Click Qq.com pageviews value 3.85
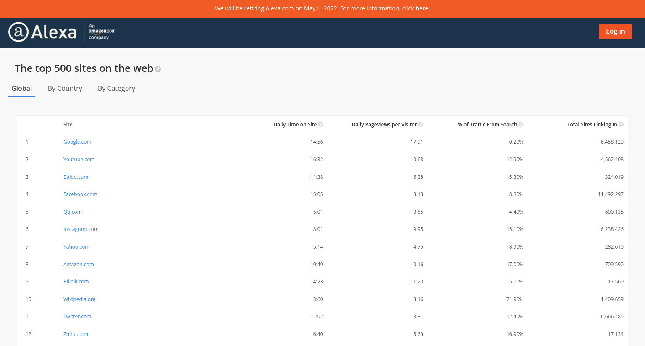This screenshot has width=645, height=346. click(418, 212)
